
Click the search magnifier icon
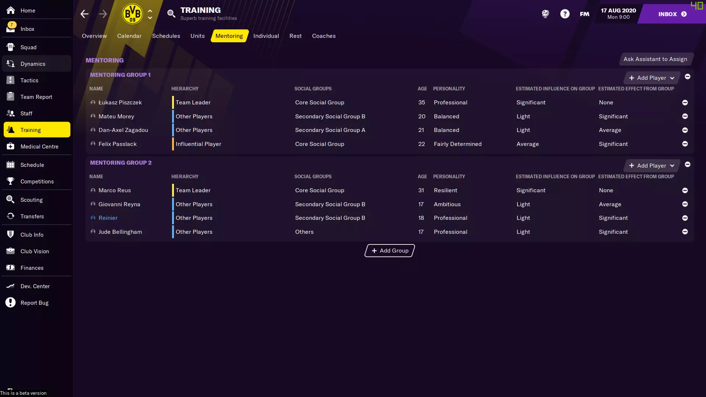point(171,14)
